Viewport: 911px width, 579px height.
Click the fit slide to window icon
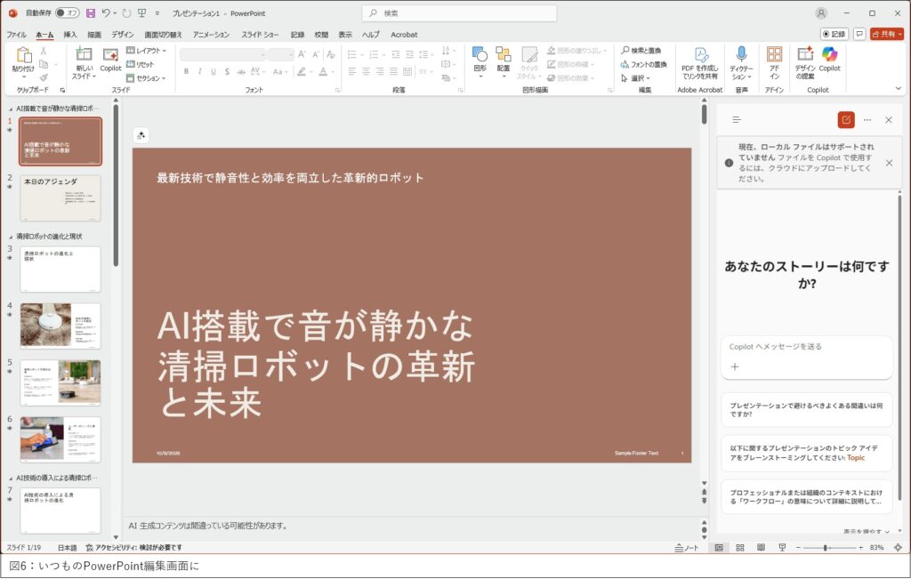(x=897, y=548)
